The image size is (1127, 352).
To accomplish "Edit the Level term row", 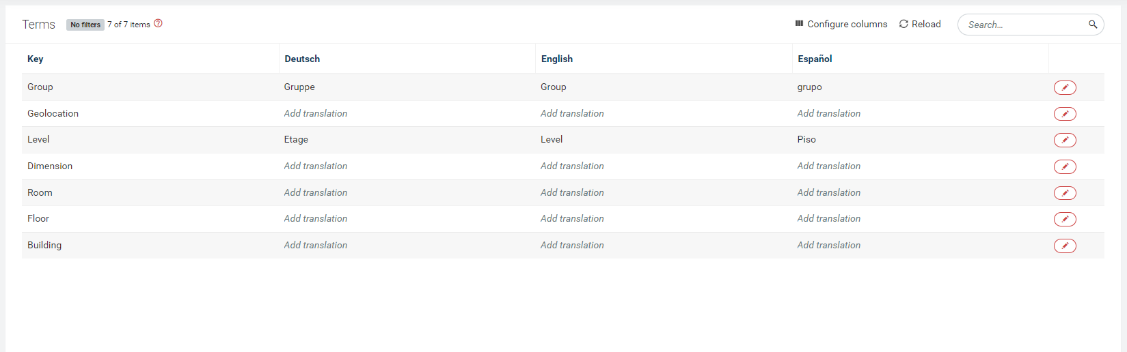I will (1065, 140).
